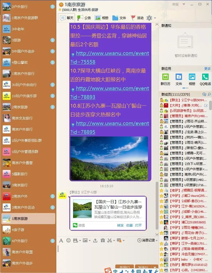This screenshot has width=212, height=273.
Task: Toggle Sogou input 中 language mode
Action: [115, 271]
